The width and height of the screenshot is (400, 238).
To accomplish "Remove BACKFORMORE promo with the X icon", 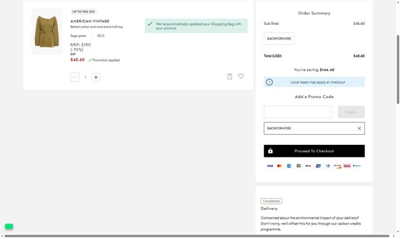I will point(359,128).
